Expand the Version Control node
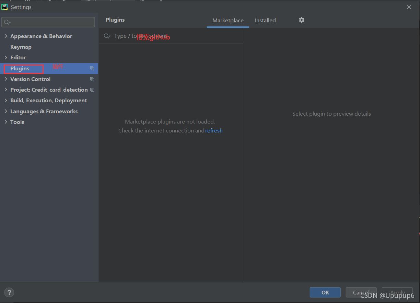Image resolution: width=420 pixels, height=303 pixels. (6, 79)
